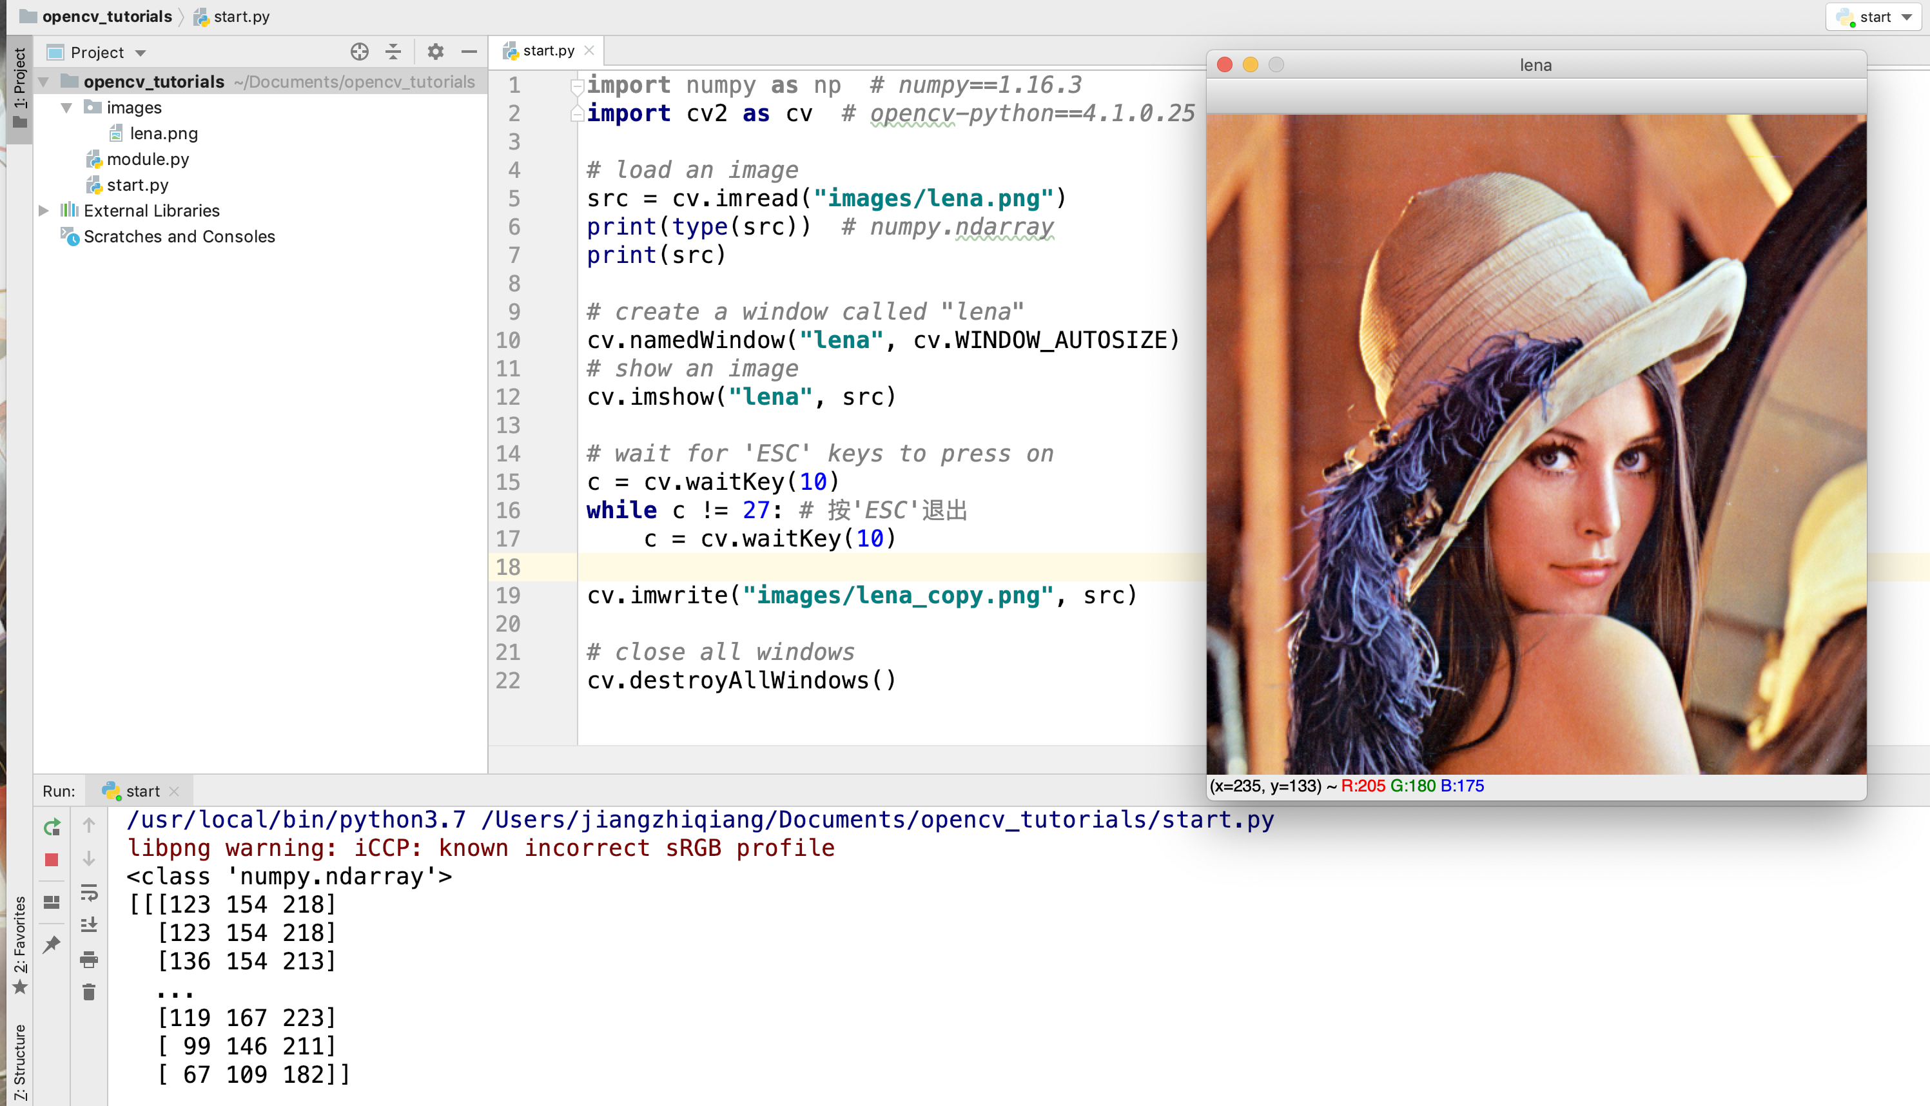Screen dimensions: 1930x1106
Task: Expand External Libraries node
Action: coord(44,210)
